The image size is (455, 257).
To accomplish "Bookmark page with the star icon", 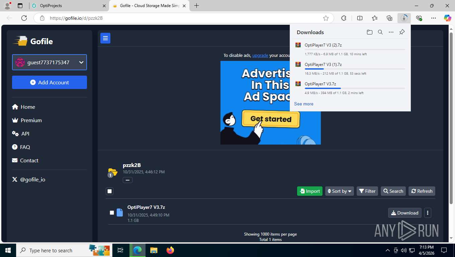I will click(326, 18).
